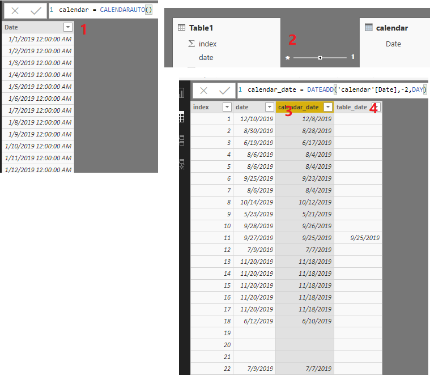Click the calendar calculated table icon
Viewport: 430px width, 376px height.
[x=369, y=27]
